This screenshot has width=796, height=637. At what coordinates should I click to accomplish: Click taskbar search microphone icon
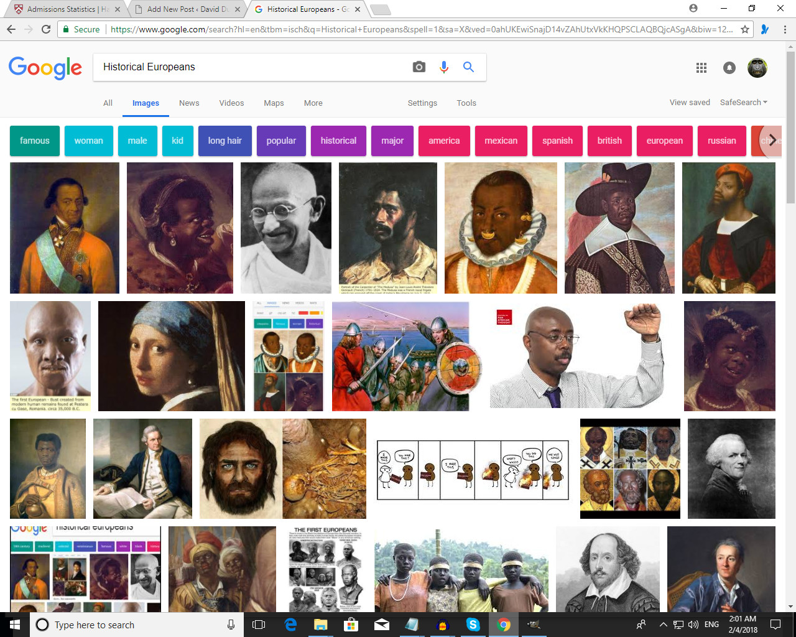(231, 625)
